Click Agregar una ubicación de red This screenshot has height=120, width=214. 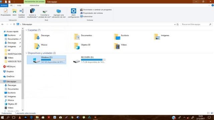coord(59,13)
